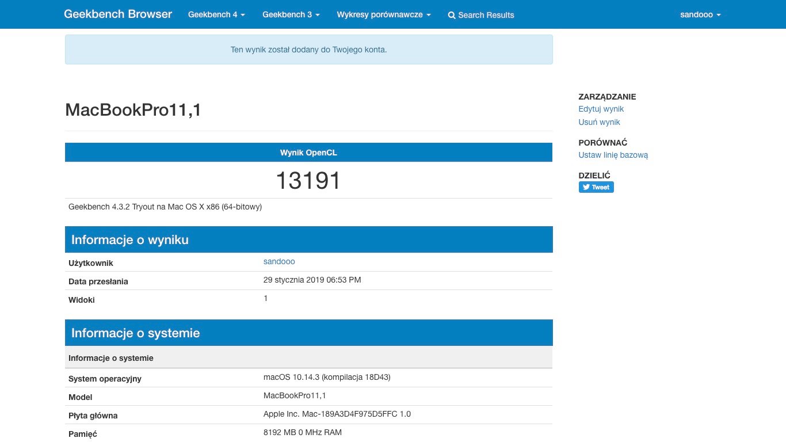This screenshot has width=786, height=442.
Task: Click the Widoki row label
Action: (82, 300)
